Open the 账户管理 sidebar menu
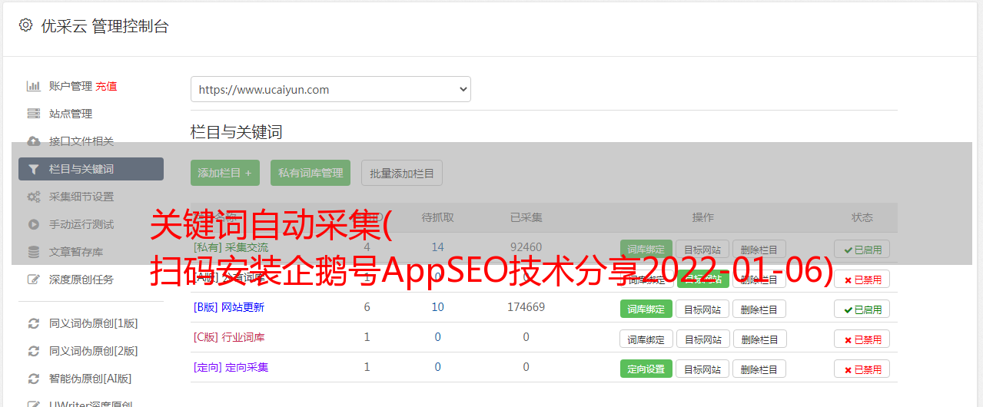The height and width of the screenshot is (407, 983). [71, 86]
